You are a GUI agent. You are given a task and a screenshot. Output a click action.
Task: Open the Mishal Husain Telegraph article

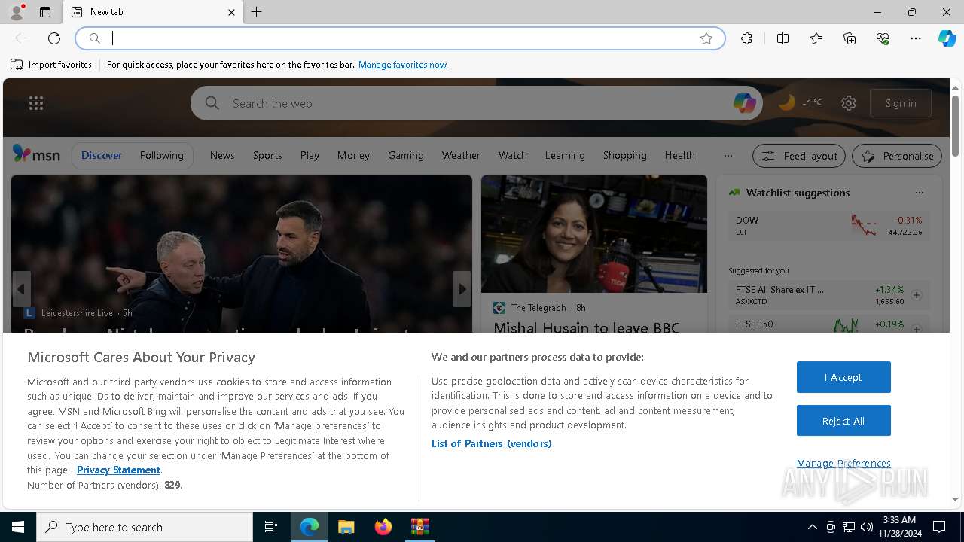[587, 328]
